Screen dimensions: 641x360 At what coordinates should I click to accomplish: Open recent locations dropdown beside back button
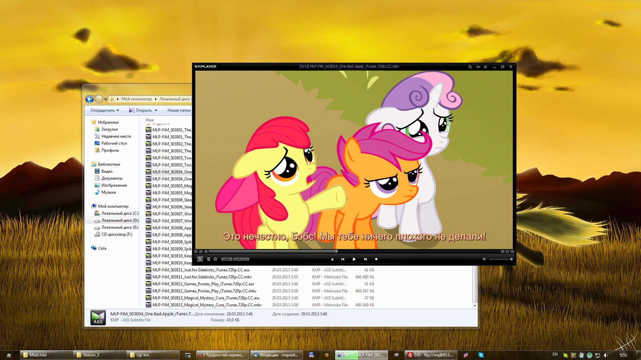point(106,99)
